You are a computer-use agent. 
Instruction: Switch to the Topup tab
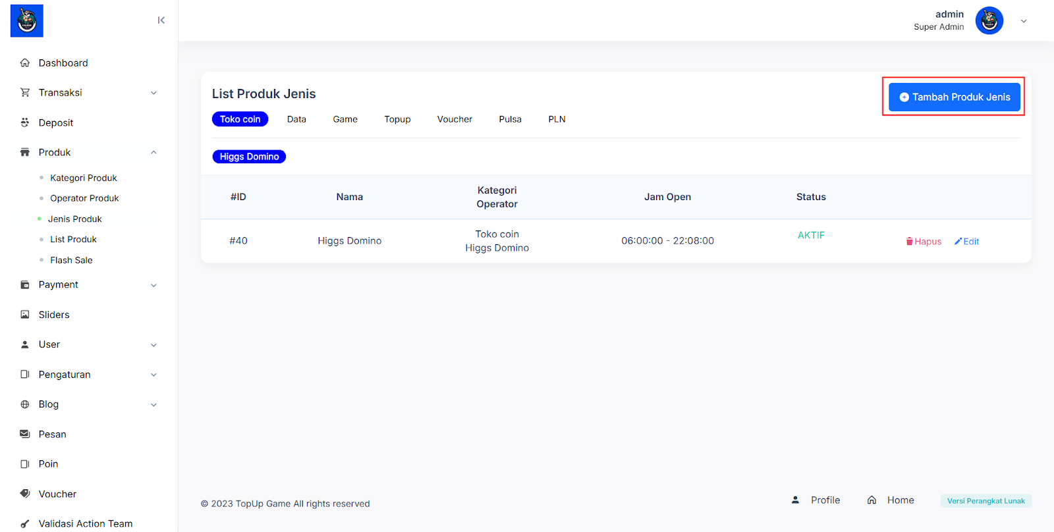[x=397, y=119]
